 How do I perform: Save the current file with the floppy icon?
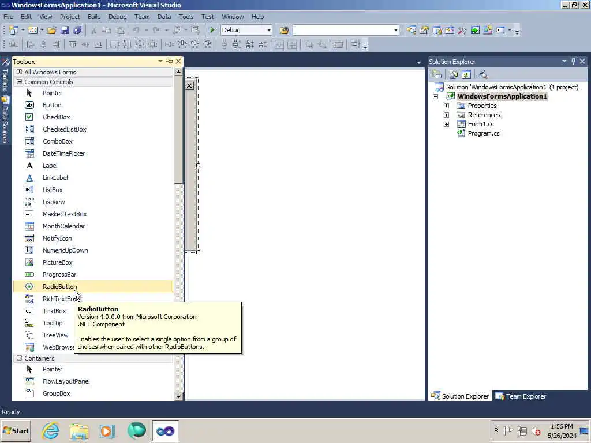coord(65,30)
